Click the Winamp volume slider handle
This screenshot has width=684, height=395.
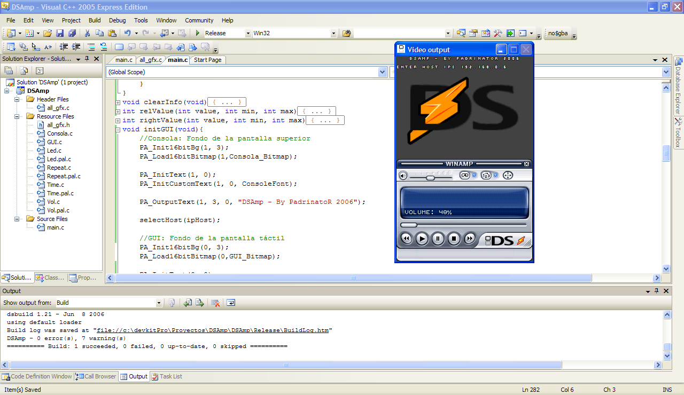[x=430, y=177]
